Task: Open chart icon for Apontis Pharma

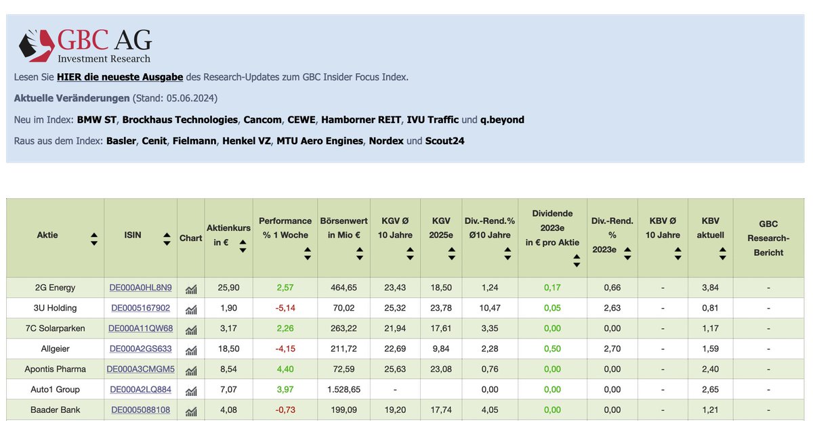Action: [x=191, y=370]
